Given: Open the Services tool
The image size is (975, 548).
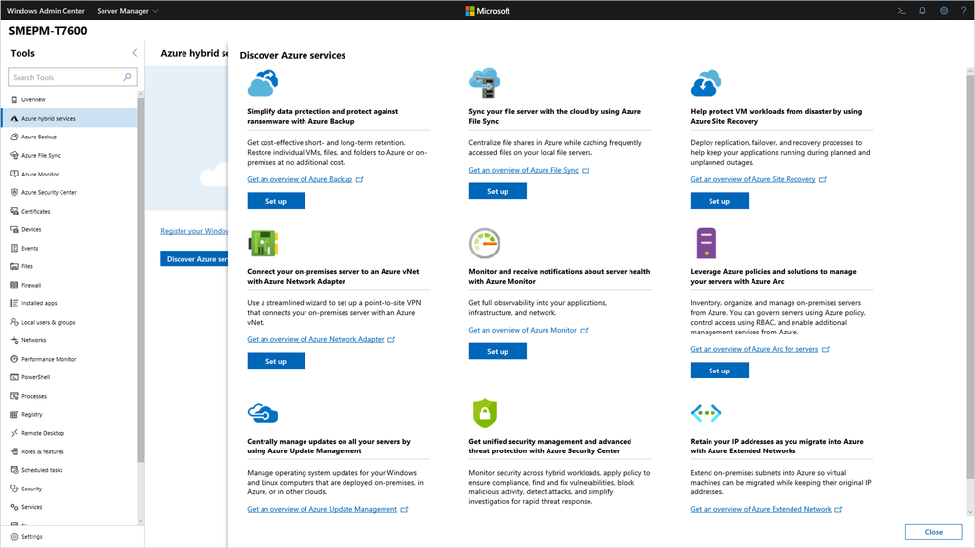Looking at the screenshot, I should click(69, 508).
